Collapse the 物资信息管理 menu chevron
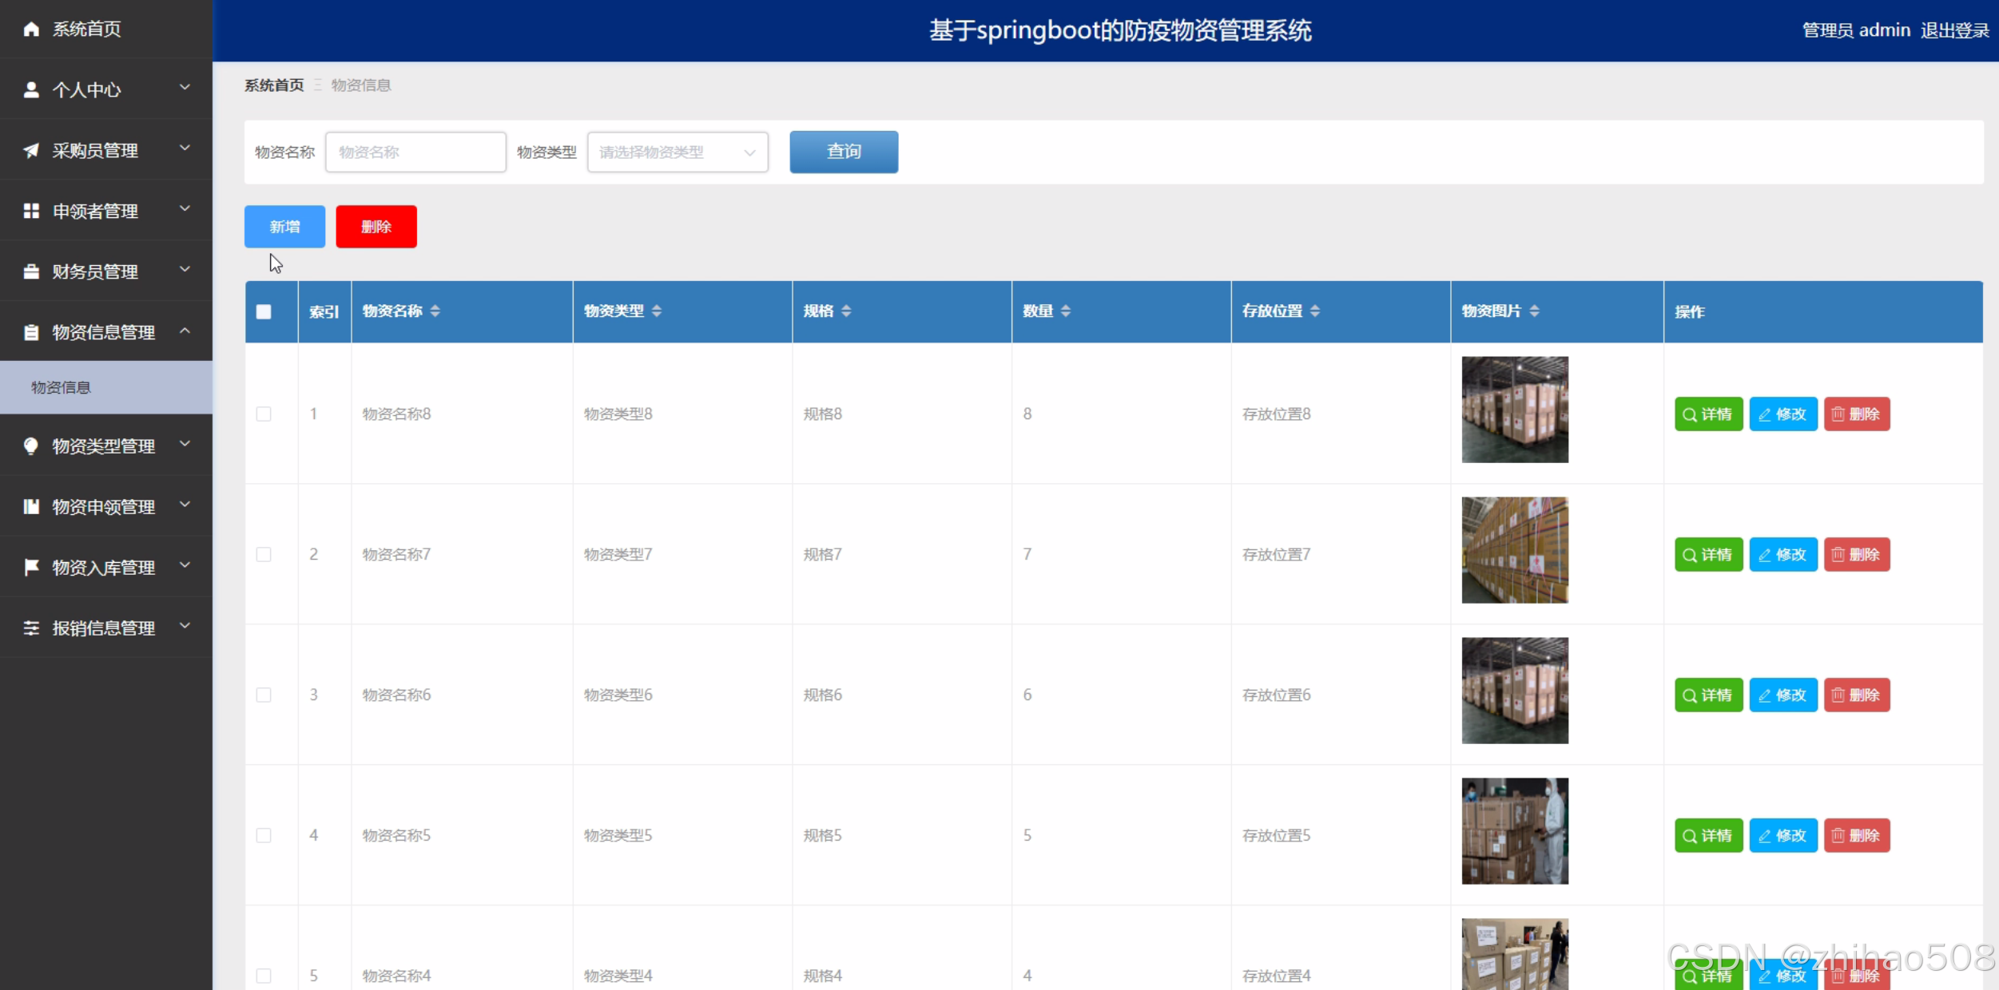 point(185,331)
